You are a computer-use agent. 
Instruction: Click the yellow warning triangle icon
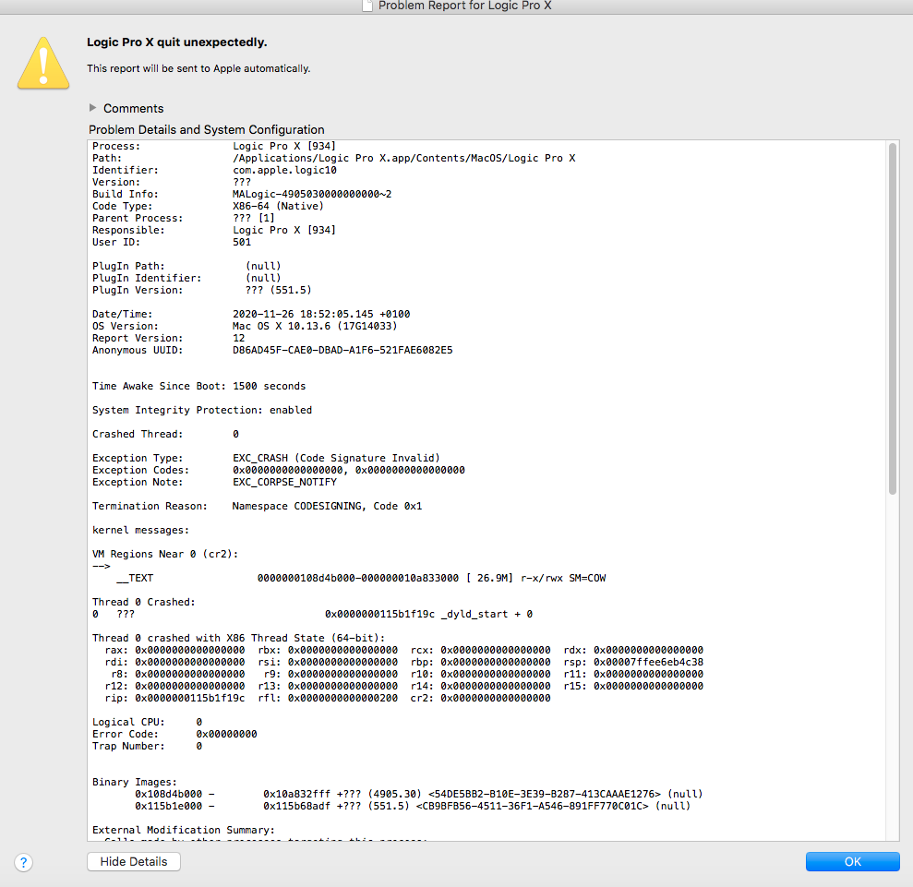(43, 63)
